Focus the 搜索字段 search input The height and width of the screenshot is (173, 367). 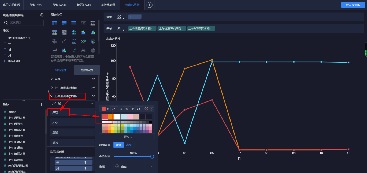pyautogui.click(x=23, y=22)
